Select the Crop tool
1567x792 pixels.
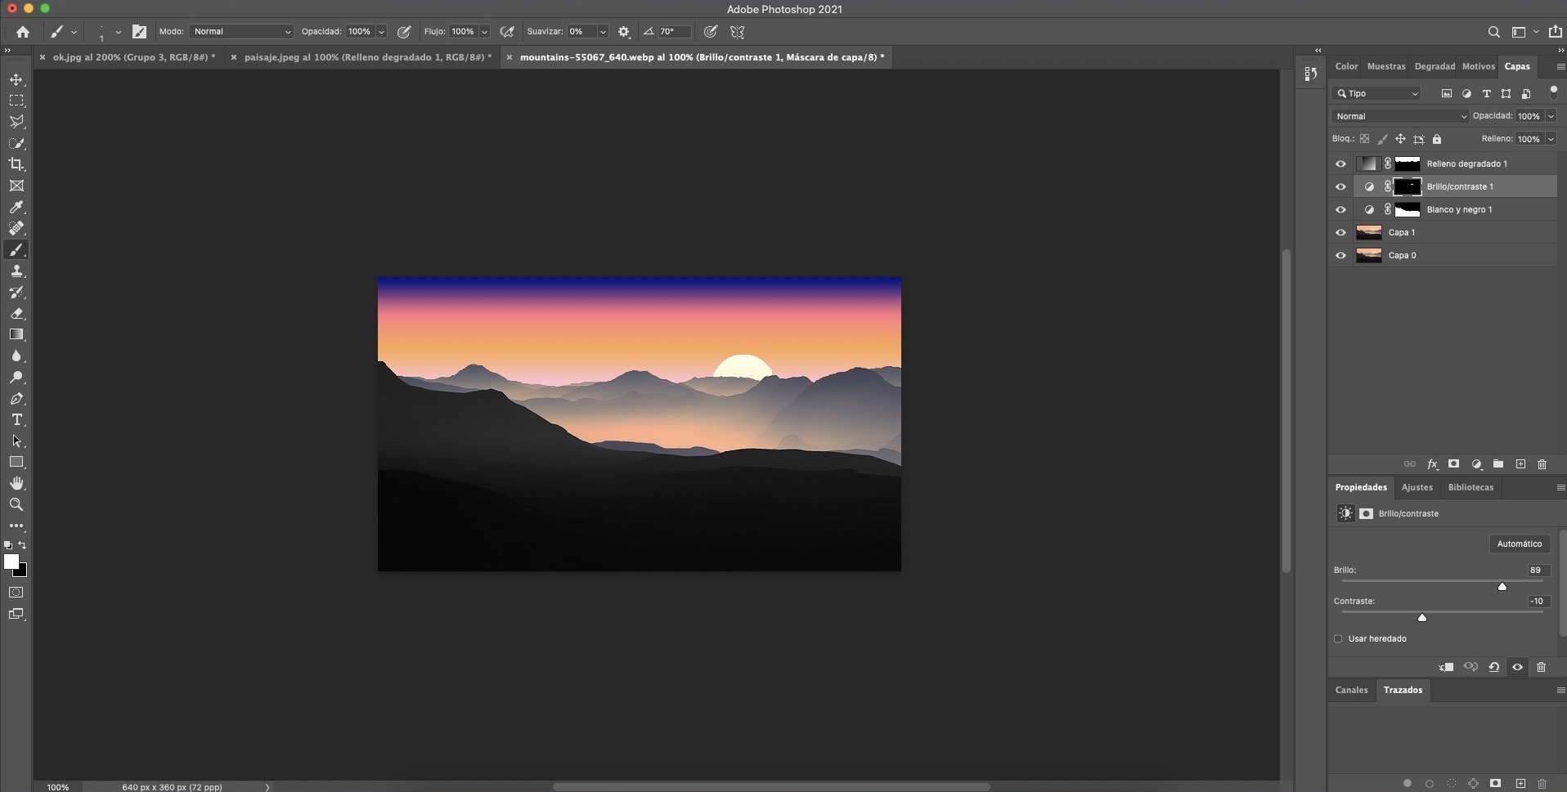click(x=16, y=164)
